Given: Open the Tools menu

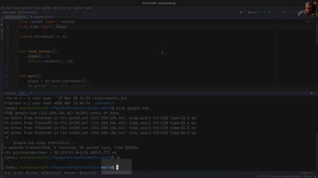Looking at the screenshot, I should 63,8.
